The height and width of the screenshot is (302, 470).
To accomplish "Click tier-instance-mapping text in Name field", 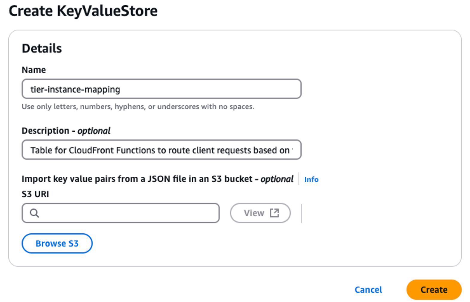I will [75, 89].
